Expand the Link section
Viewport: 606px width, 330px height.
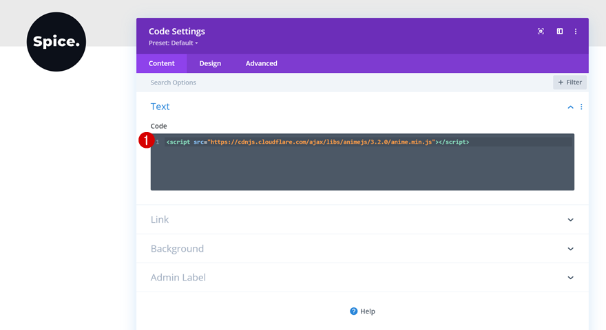(570, 220)
